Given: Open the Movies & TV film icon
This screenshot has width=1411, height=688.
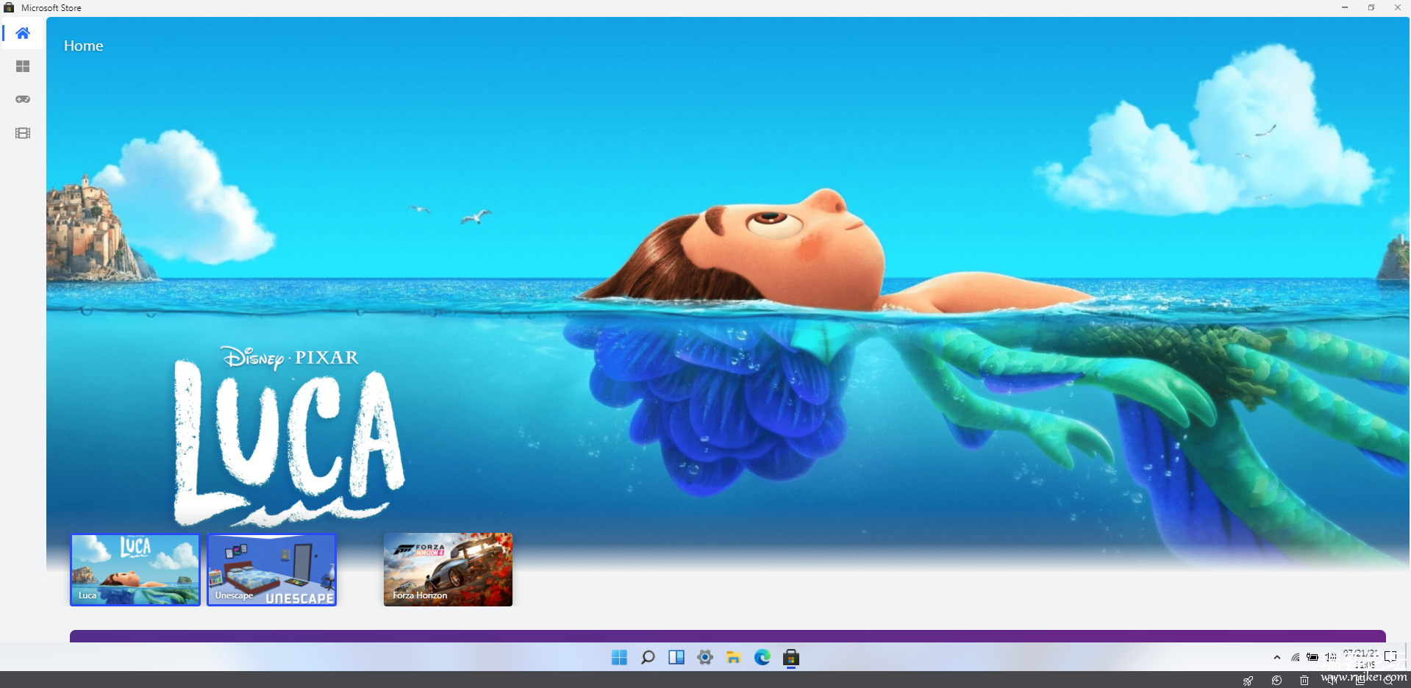Looking at the screenshot, I should point(23,133).
